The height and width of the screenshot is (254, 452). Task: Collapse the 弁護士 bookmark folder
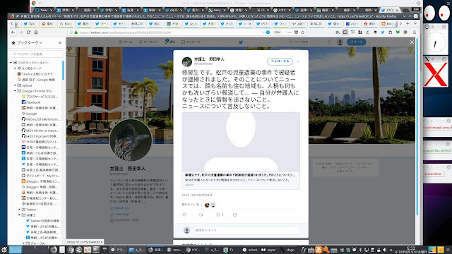[20, 215]
